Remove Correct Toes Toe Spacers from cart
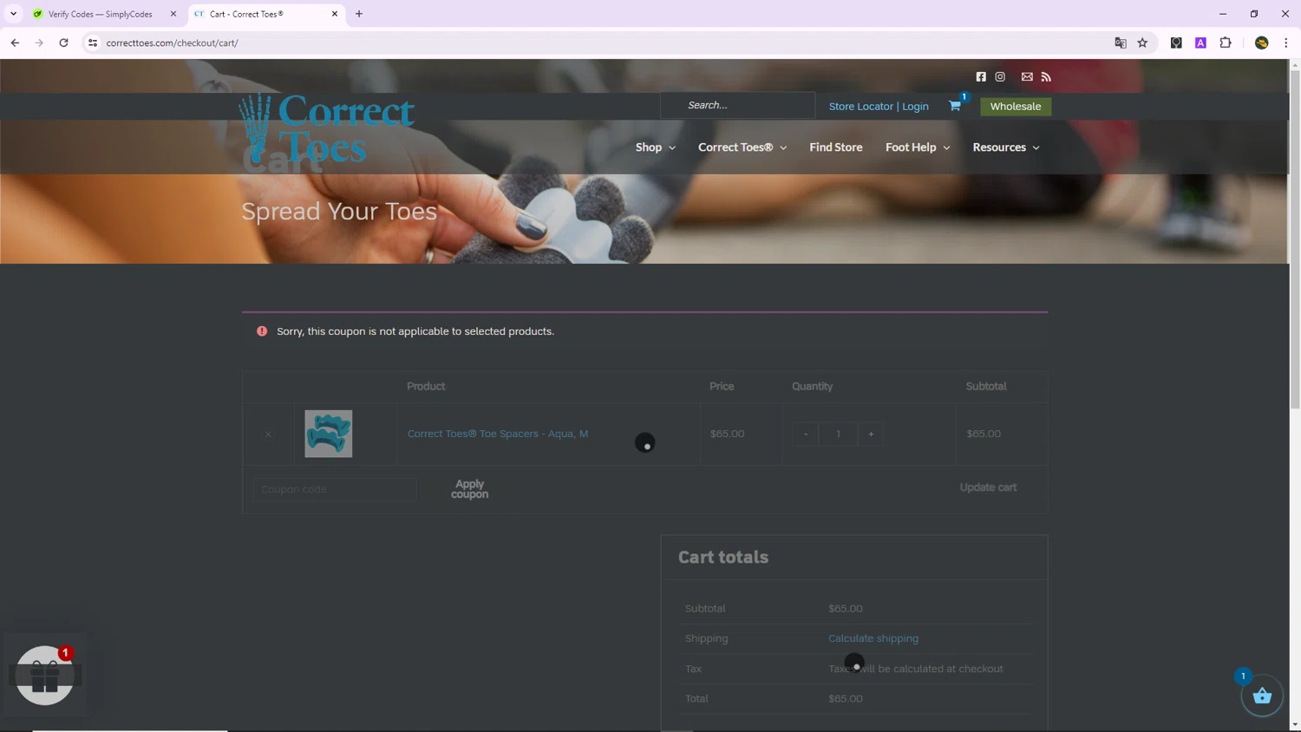Screen dimensions: 1301x732 pos(268,435)
